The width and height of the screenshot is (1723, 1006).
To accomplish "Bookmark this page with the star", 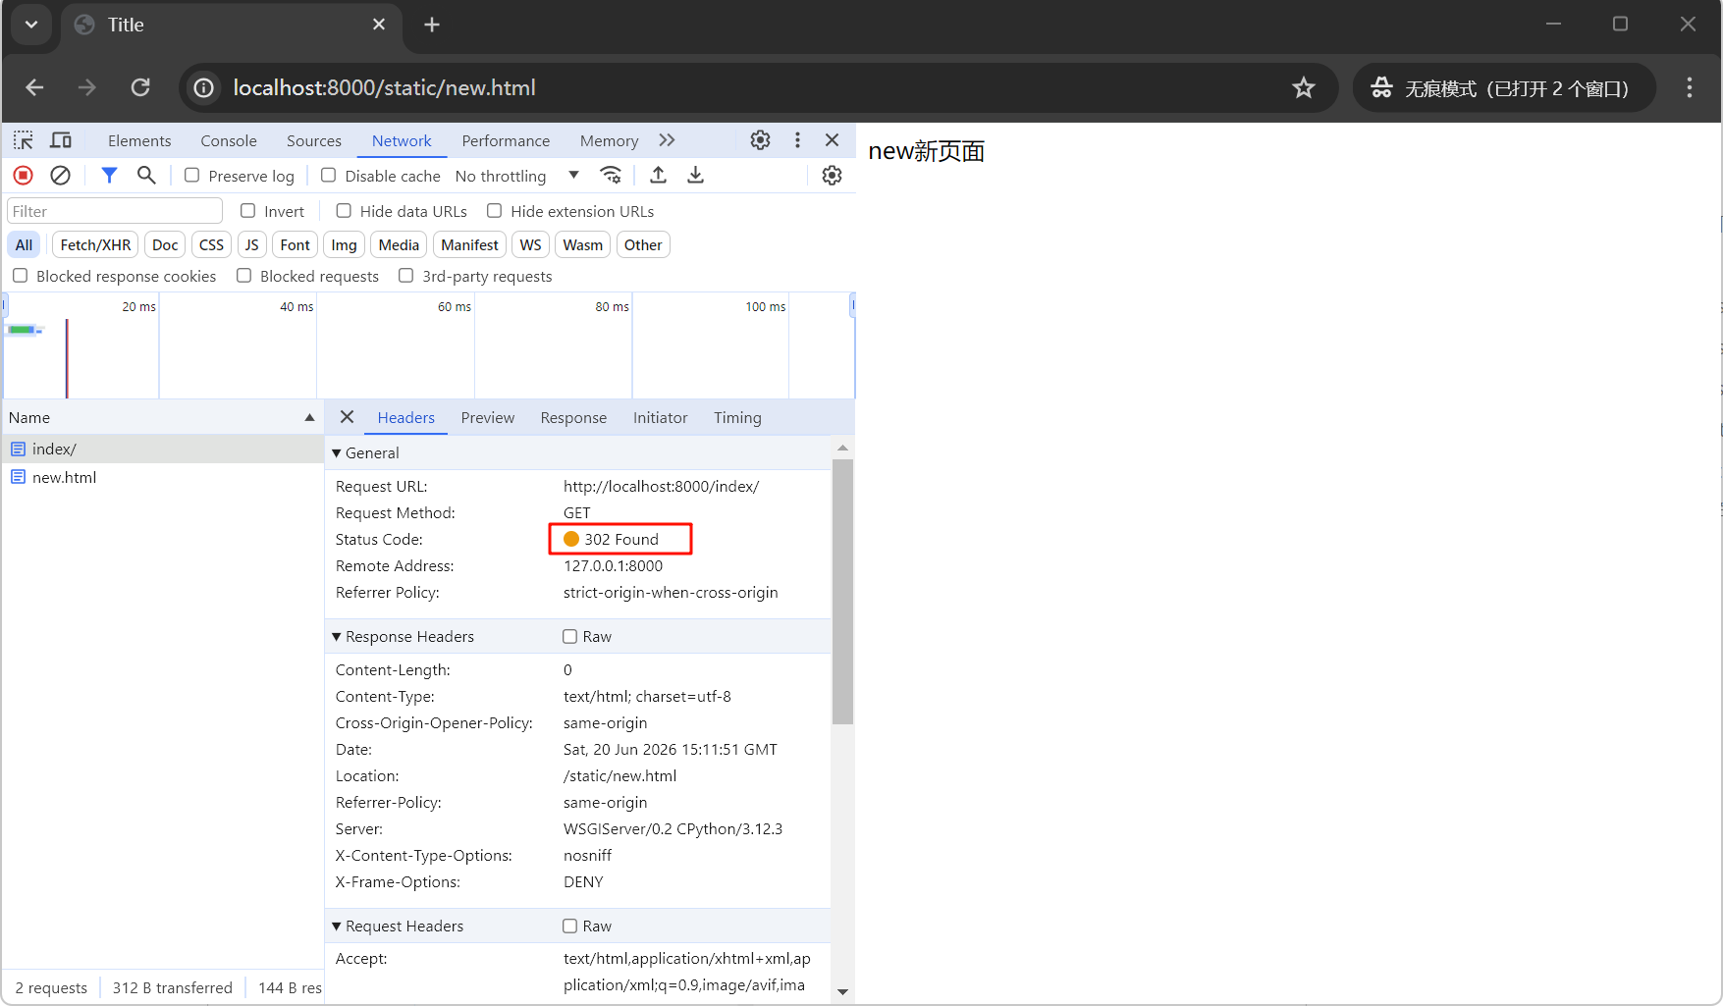I will (1303, 88).
